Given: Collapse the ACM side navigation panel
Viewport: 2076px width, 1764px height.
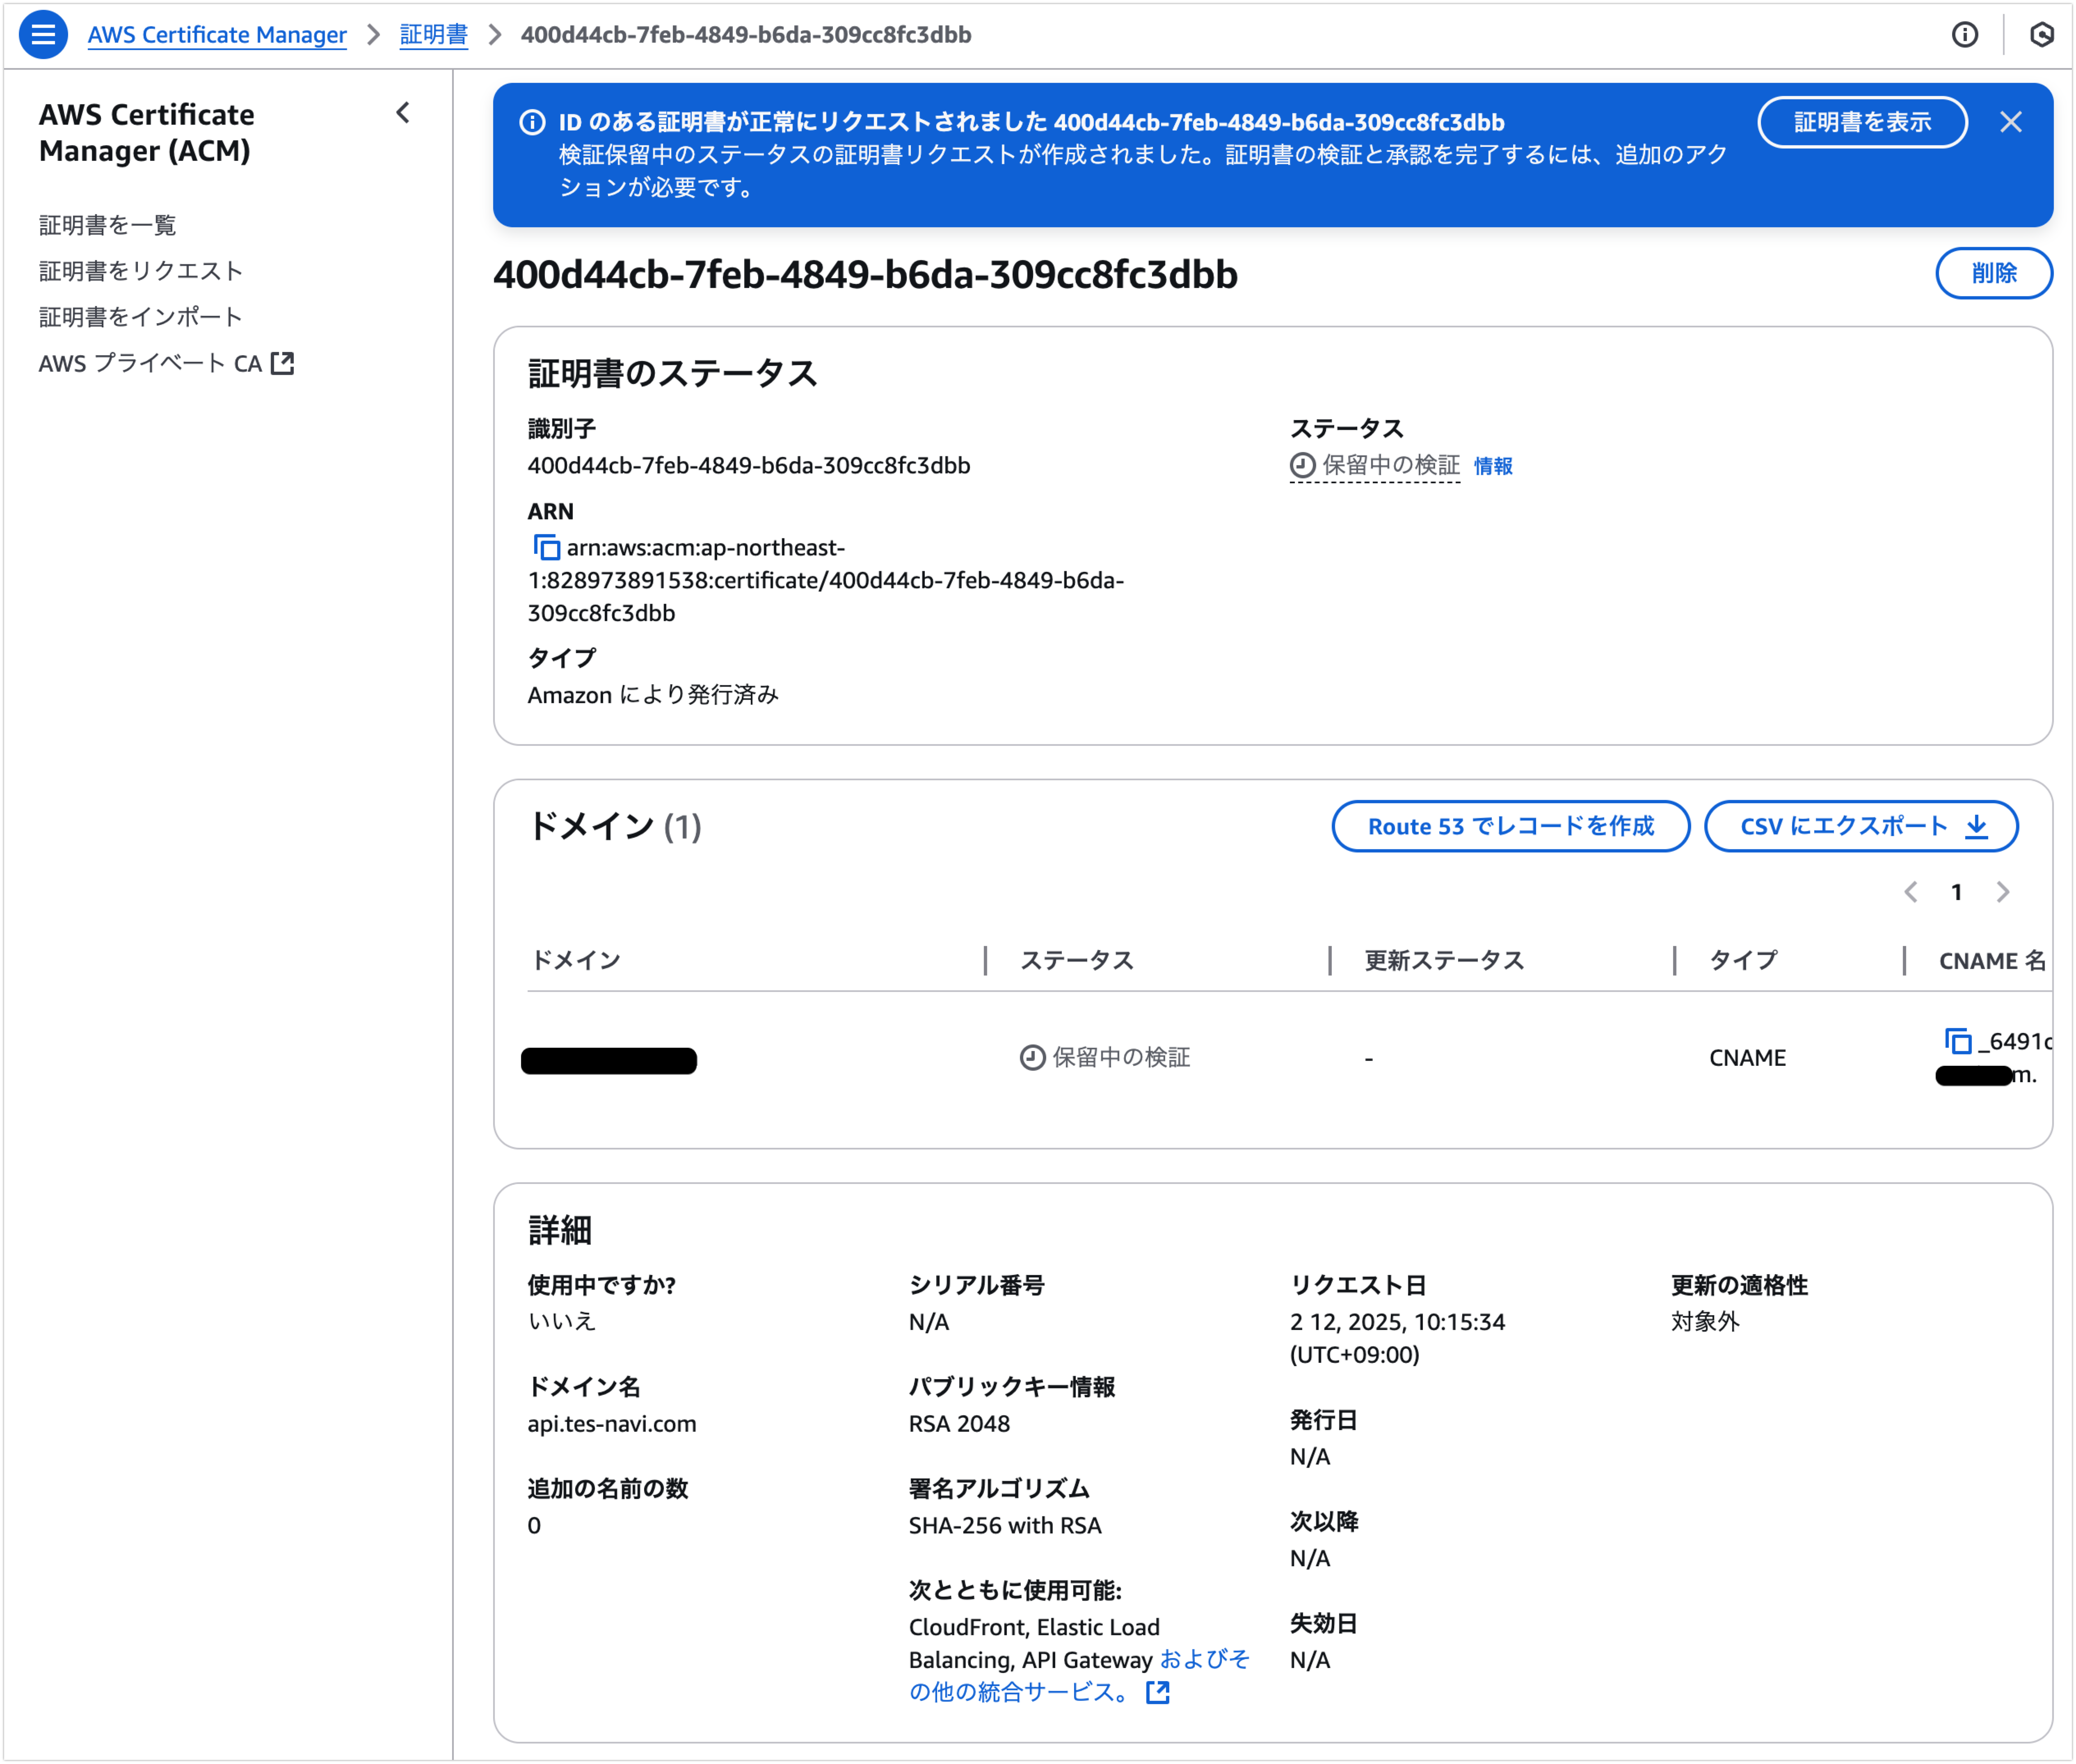Looking at the screenshot, I should [x=403, y=113].
